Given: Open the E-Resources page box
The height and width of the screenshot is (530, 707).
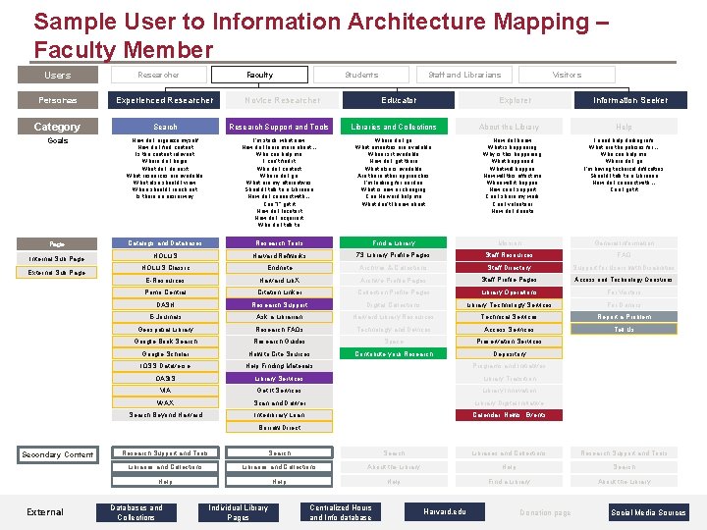Looking at the screenshot, I should coord(165,280).
